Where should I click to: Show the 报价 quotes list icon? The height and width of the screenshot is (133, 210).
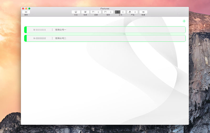105,12
